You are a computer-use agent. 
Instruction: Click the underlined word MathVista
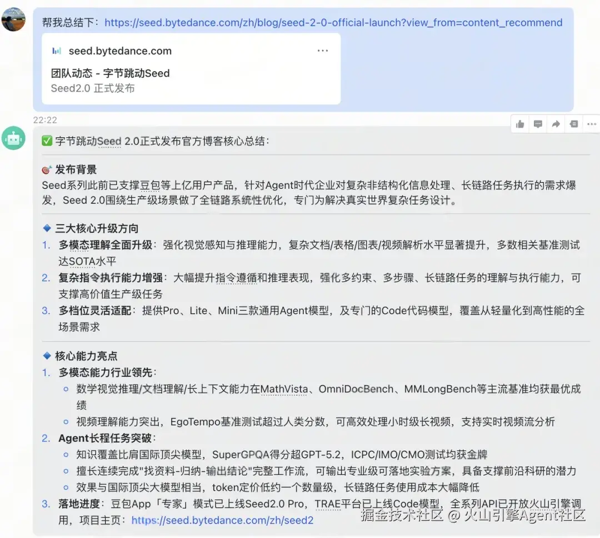(x=284, y=389)
